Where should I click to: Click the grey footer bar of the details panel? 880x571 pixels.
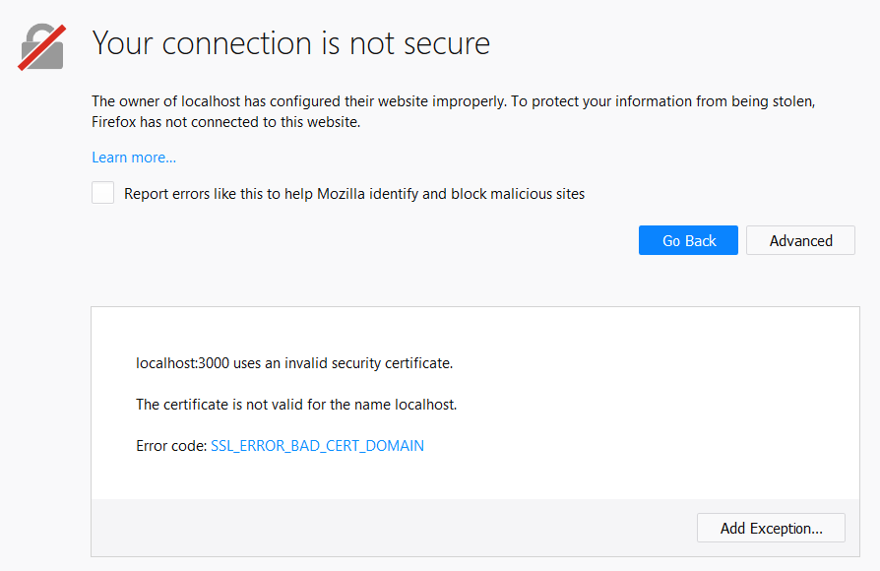394,528
